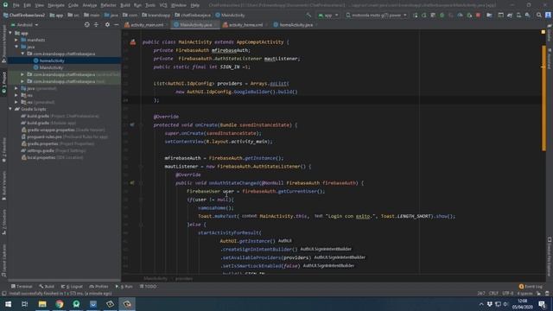Click Collapse All icon in project panel
This screenshot has height=311, width=553.
96,25
